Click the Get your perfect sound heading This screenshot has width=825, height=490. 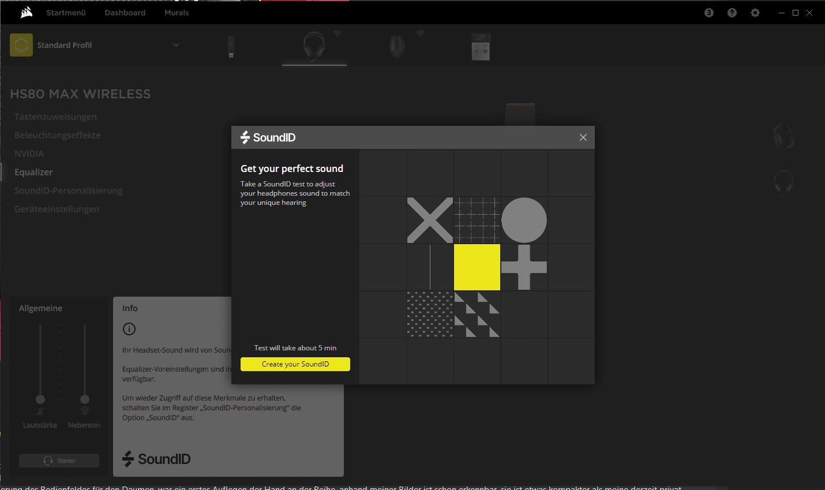click(292, 169)
